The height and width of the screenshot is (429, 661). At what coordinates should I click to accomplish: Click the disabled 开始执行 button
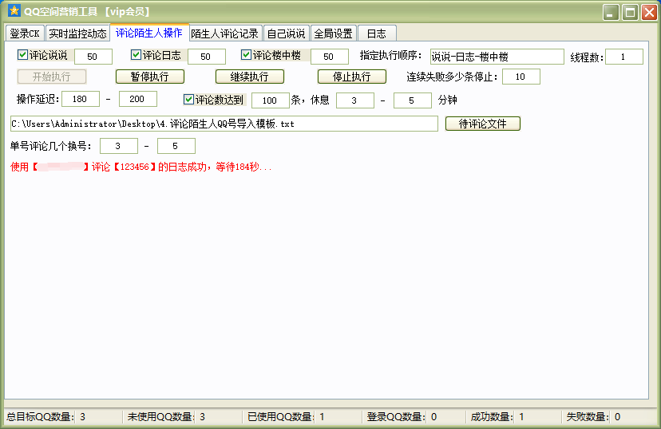point(52,77)
